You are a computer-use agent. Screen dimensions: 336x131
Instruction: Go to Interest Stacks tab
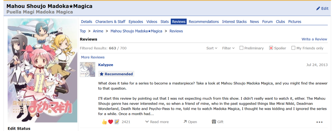234,22
